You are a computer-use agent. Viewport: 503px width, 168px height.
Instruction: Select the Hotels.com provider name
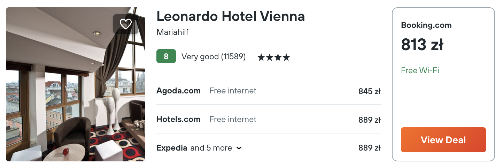(178, 120)
